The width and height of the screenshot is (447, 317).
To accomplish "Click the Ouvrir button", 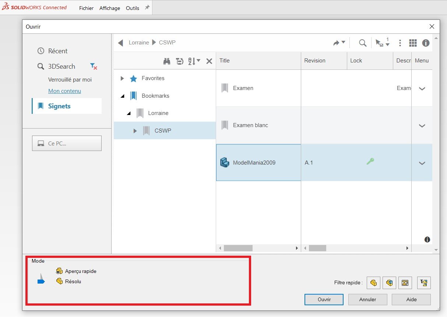I will click(324, 299).
